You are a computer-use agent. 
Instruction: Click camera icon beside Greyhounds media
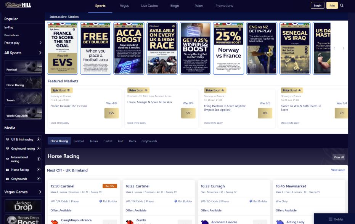tap(8, 179)
